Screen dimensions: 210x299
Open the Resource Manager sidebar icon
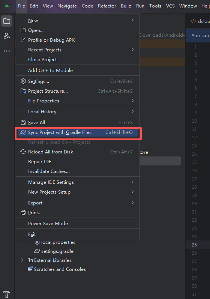[7, 36]
